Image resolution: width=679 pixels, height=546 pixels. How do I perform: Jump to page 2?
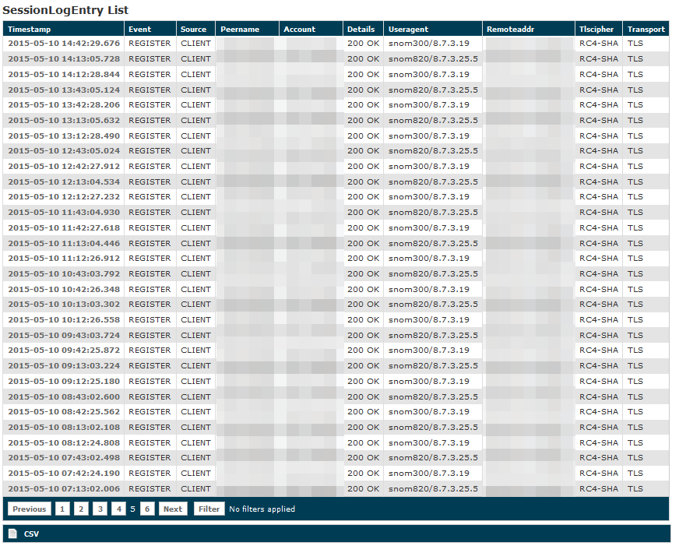pos(81,509)
